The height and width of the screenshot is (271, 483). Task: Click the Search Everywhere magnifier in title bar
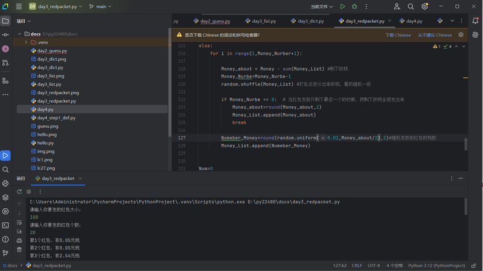[411, 7]
